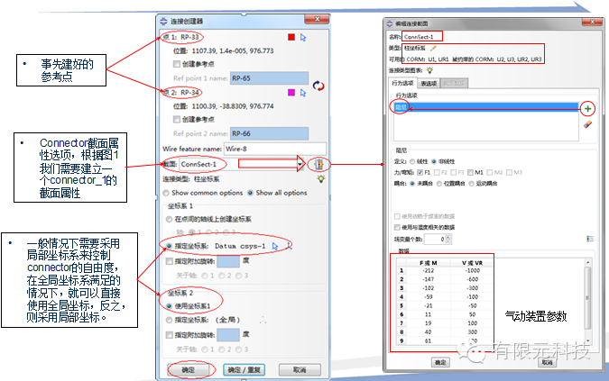
Task: Click table cell -1000 in row 1
Action: pos(472,270)
